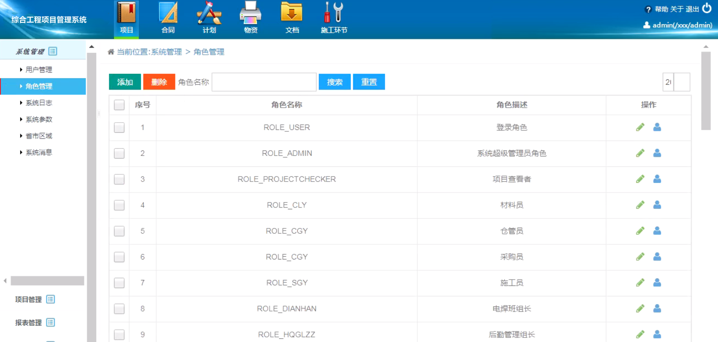The width and height of the screenshot is (718, 342).
Task: Check the select-all checkbox in table header
Action: click(x=119, y=105)
